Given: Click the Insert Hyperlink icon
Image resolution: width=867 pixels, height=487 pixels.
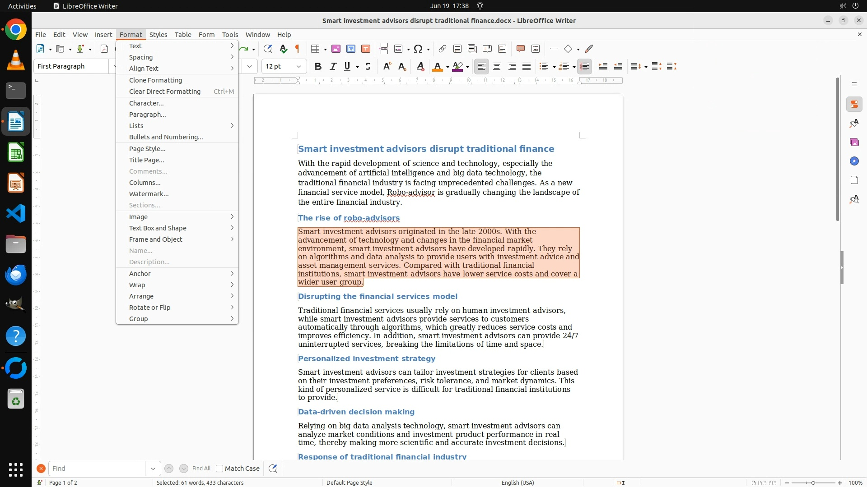Looking at the screenshot, I should click(443, 49).
